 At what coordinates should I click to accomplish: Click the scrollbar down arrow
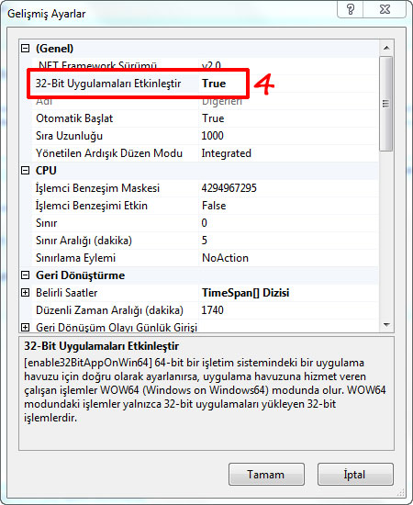(x=386, y=325)
